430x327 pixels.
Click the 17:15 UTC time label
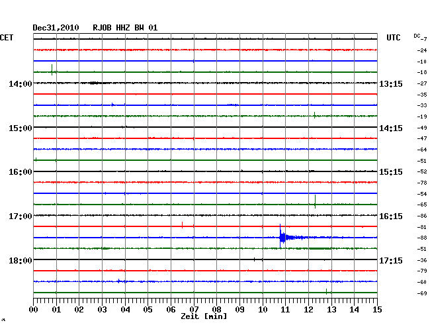pyautogui.click(x=391, y=260)
